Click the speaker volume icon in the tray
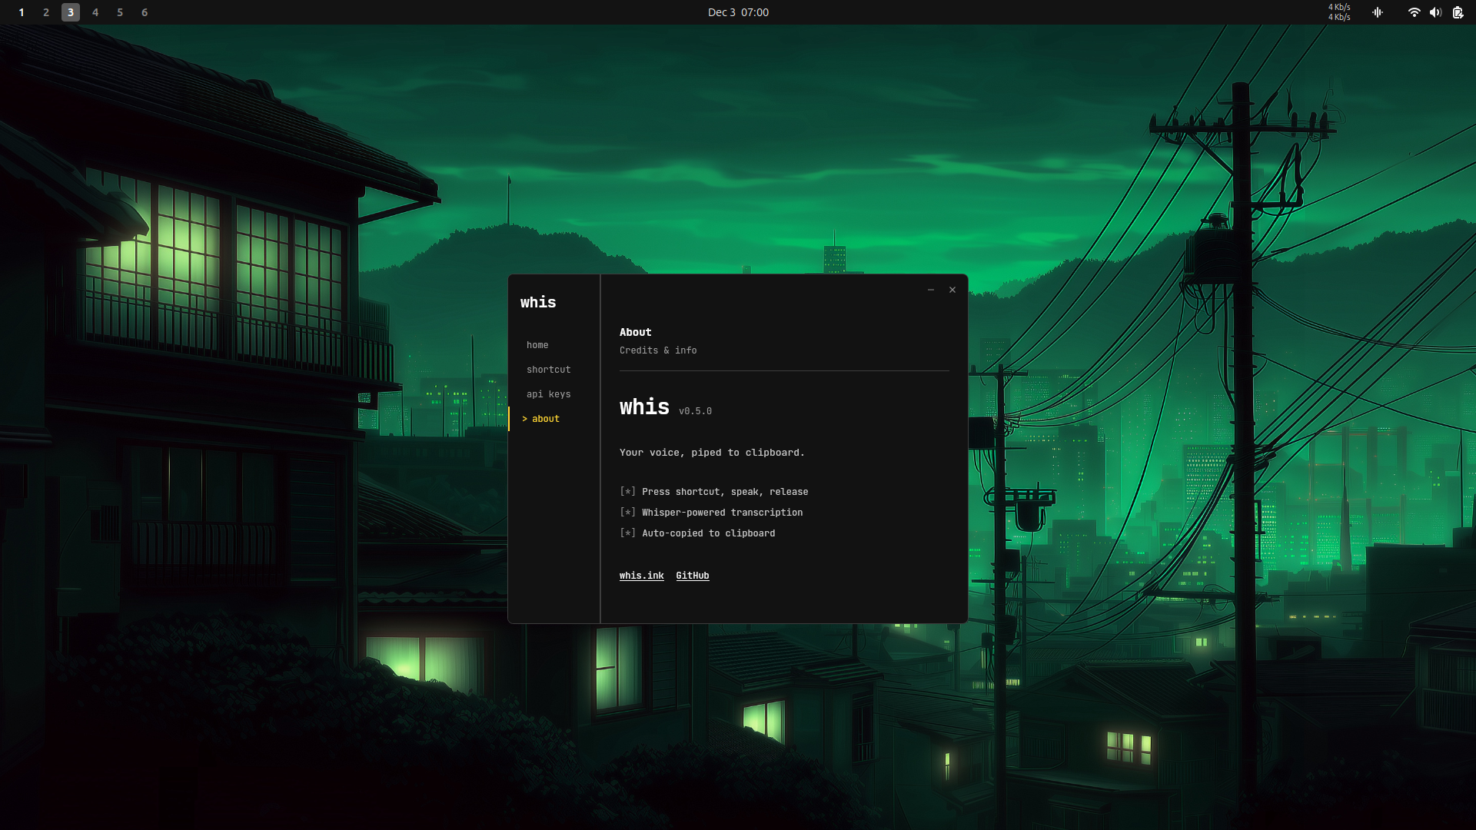This screenshot has width=1476, height=830. 1436,12
